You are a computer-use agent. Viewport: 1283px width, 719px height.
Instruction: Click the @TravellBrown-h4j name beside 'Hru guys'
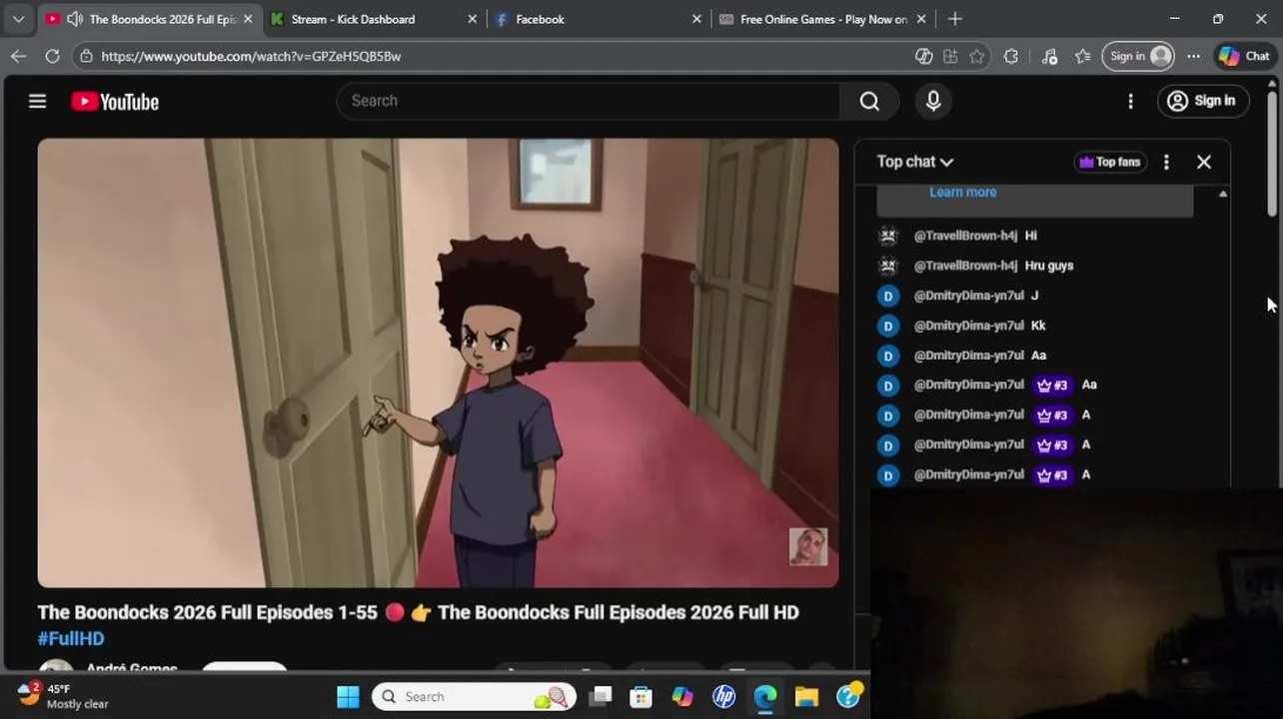965,266
